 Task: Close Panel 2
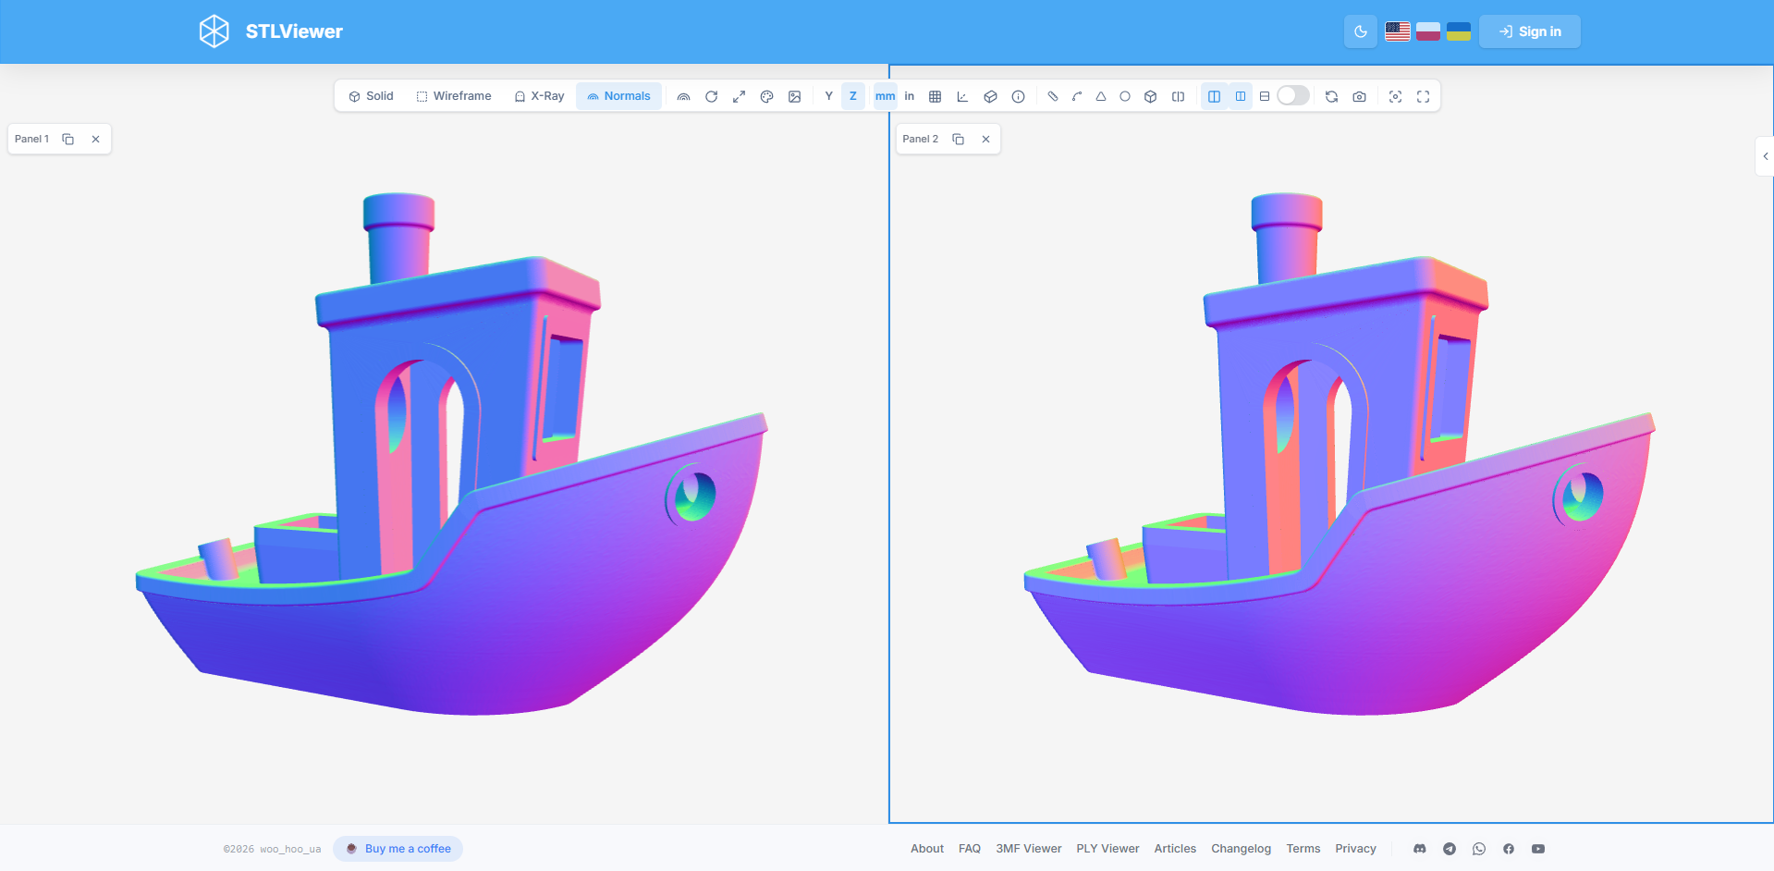coord(986,139)
